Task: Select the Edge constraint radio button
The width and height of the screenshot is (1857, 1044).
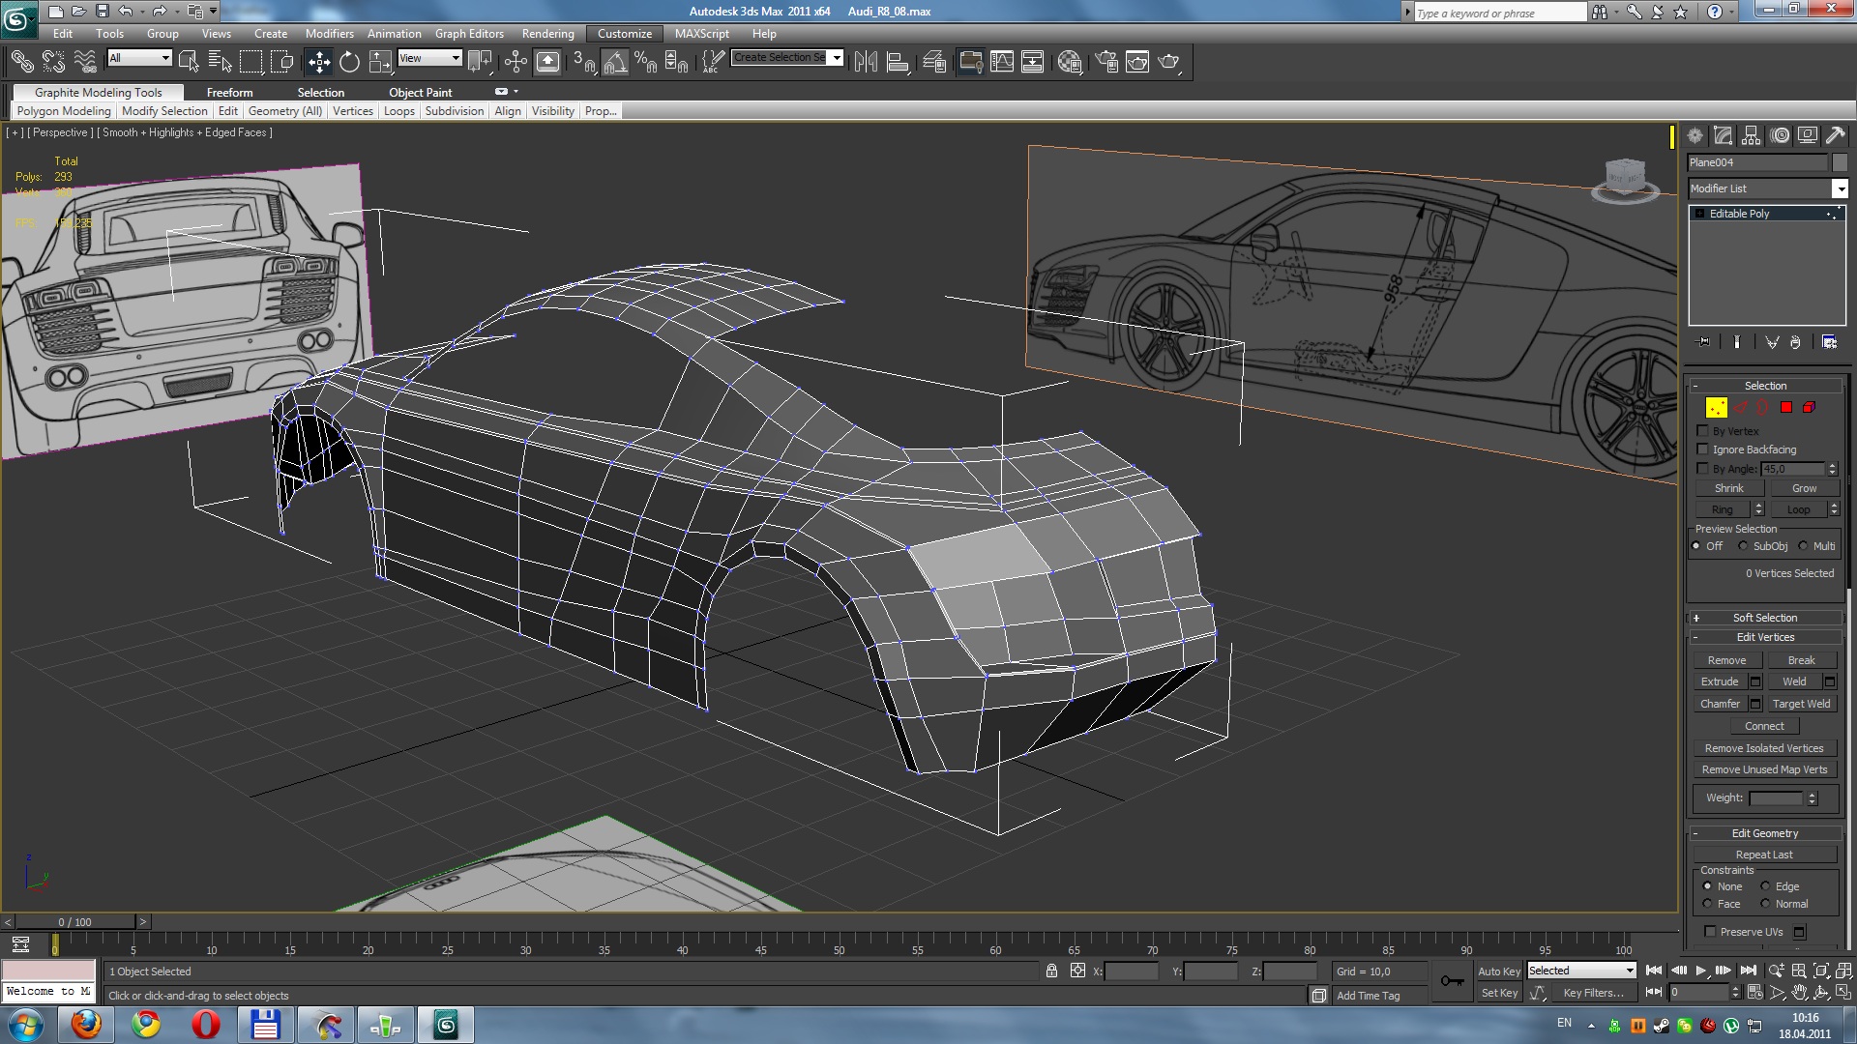Action: pos(1765,886)
